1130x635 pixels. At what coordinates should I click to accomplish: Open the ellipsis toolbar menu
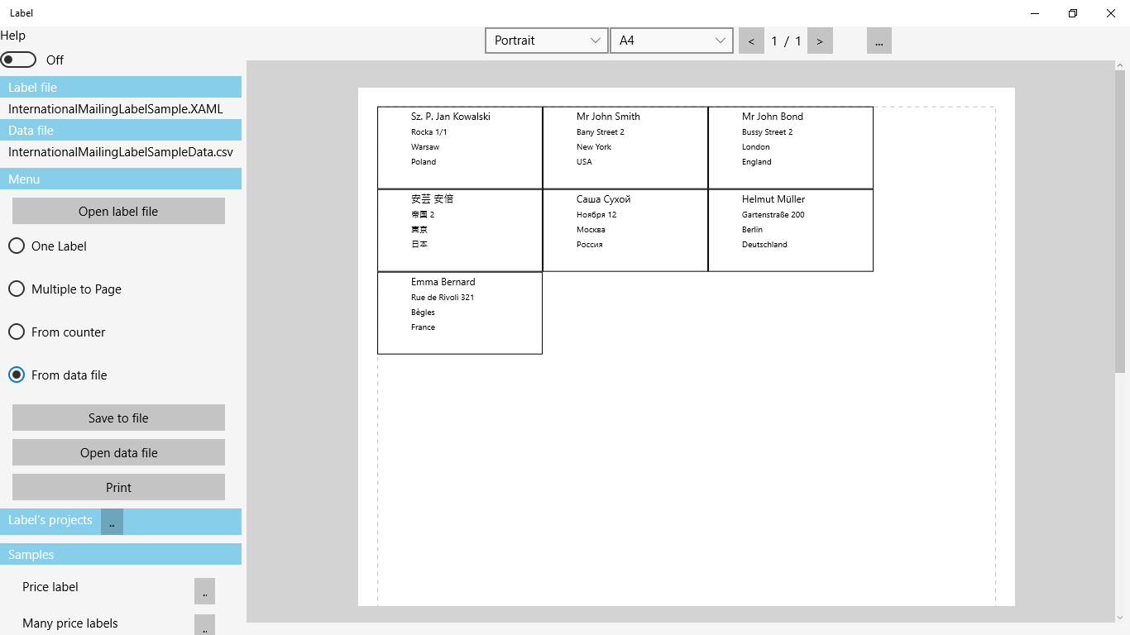879,40
